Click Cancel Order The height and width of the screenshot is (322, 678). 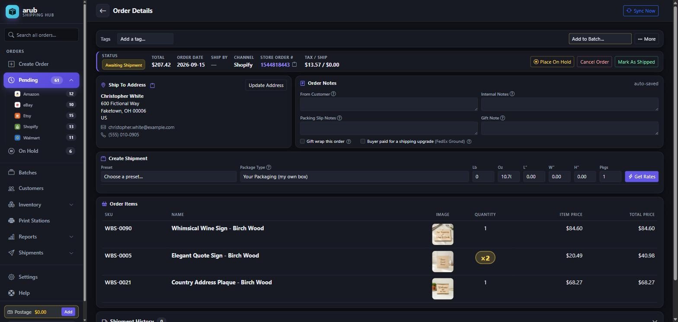[595, 62]
